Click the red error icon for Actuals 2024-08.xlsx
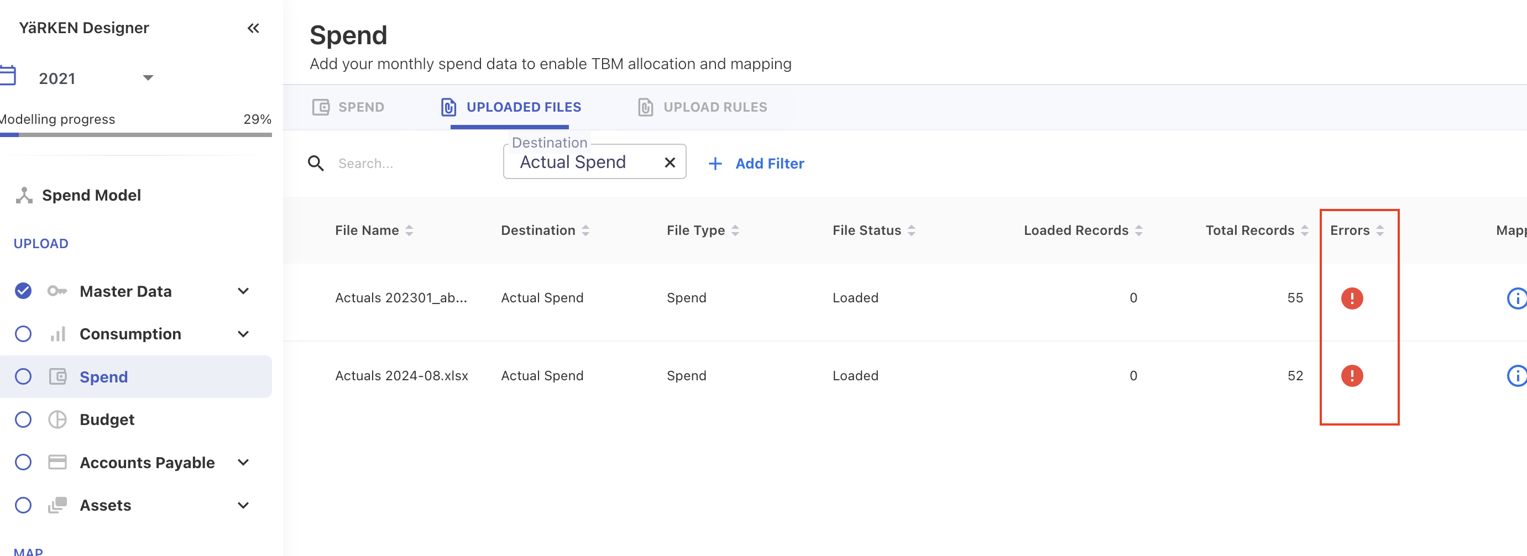The height and width of the screenshot is (556, 1527). pyautogui.click(x=1352, y=375)
